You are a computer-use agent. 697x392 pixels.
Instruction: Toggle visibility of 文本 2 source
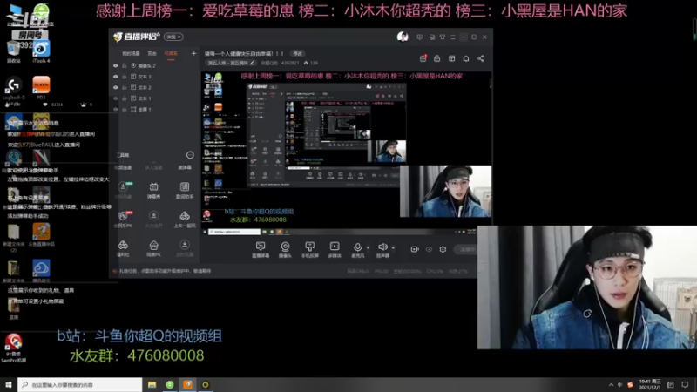116,88
